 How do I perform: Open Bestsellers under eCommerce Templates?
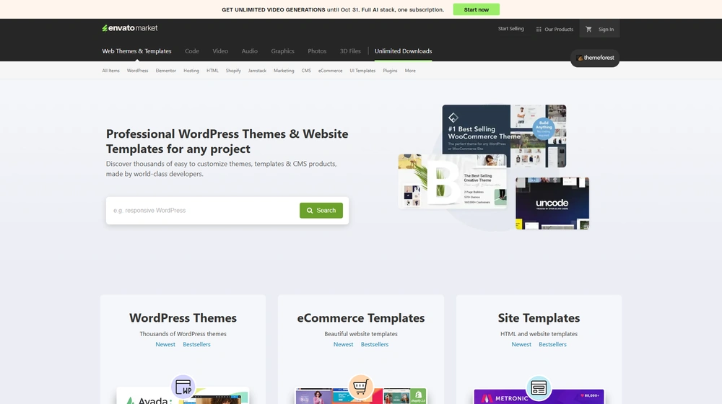click(x=375, y=344)
